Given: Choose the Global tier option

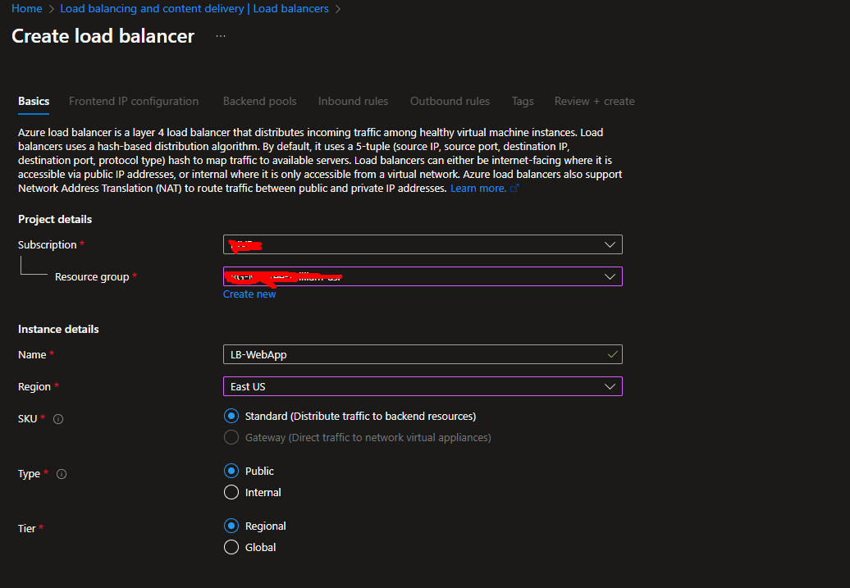Looking at the screenshot, I should click(x=231, y=547).
